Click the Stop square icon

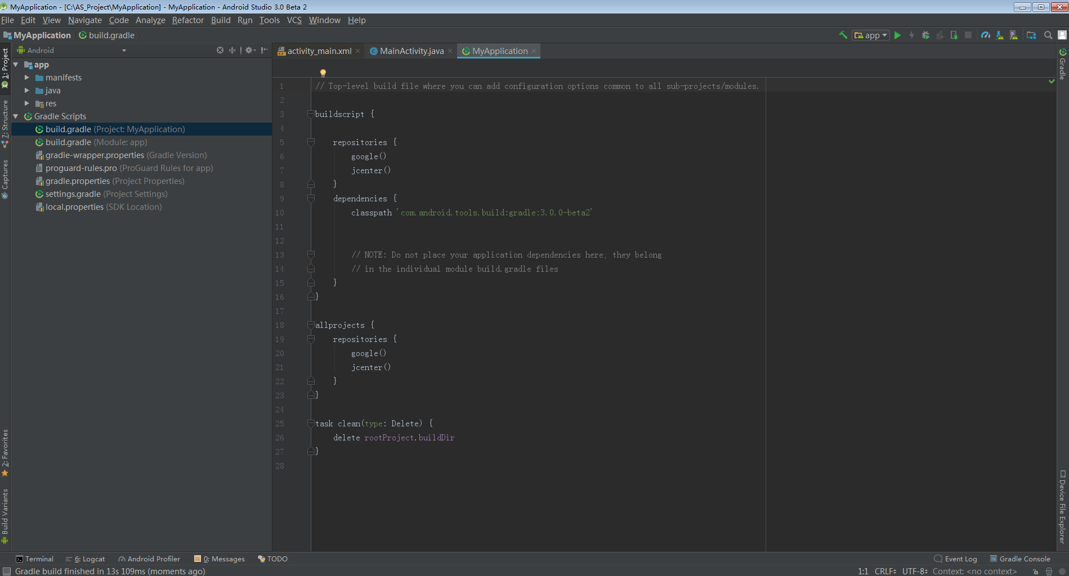968,35
